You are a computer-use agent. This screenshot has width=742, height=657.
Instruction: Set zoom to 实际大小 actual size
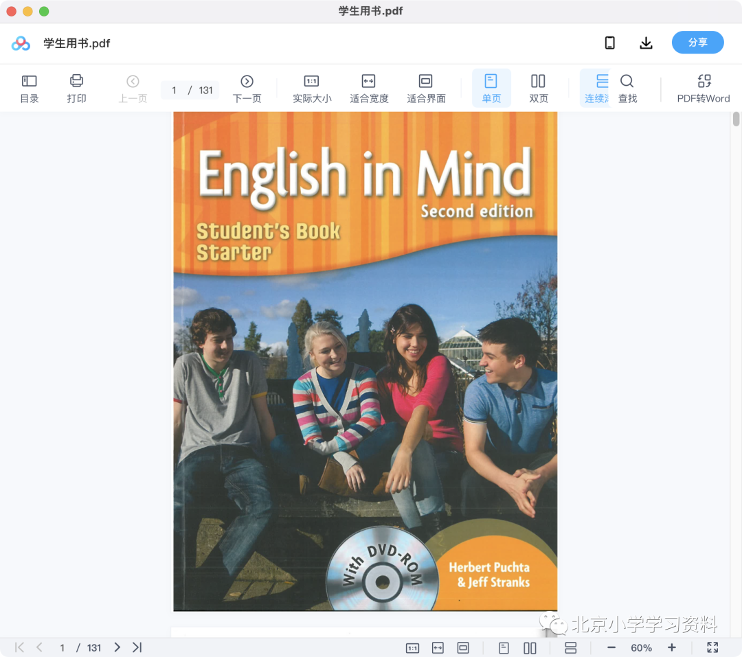312,89
